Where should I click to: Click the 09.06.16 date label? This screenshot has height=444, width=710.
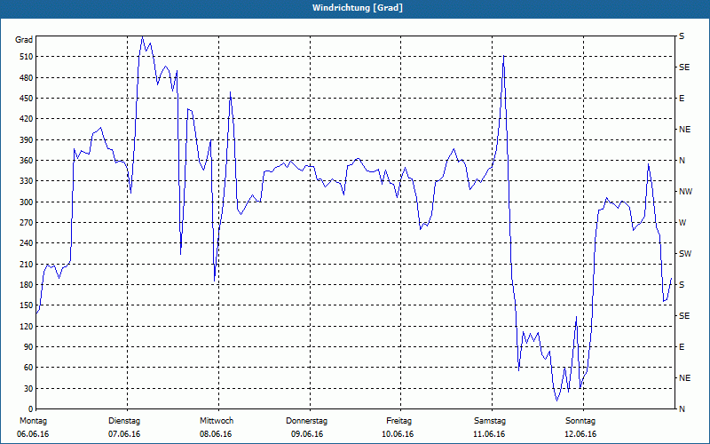point(307,434)
